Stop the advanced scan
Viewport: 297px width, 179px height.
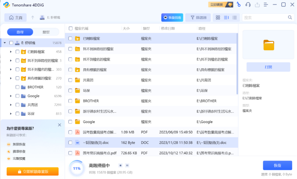(120, 165)
